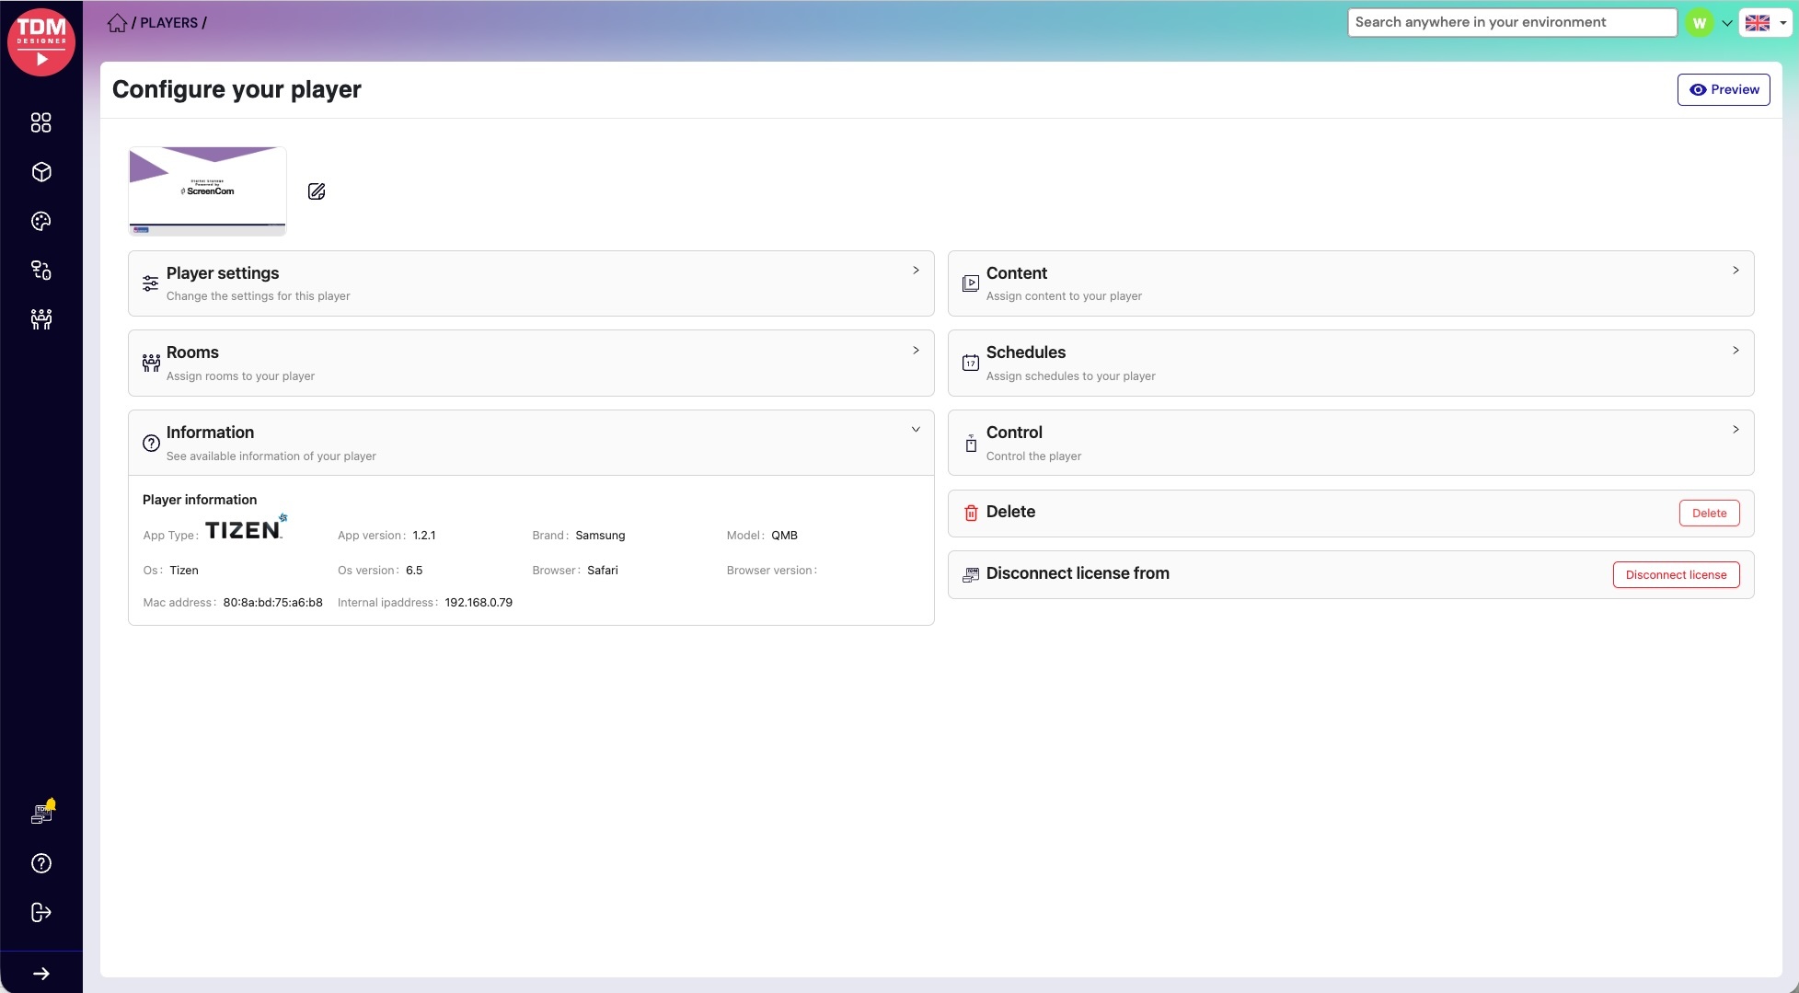
Task: Click the player preview thumbnail
Action: click(x=207, y=191)
